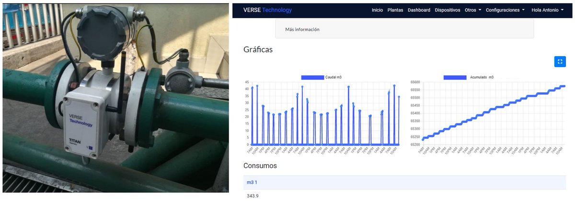This screenshot has height=201, width=575.
Task: Click the 65200 y-axis label on Acumulado chart
Action: (415, 145)
